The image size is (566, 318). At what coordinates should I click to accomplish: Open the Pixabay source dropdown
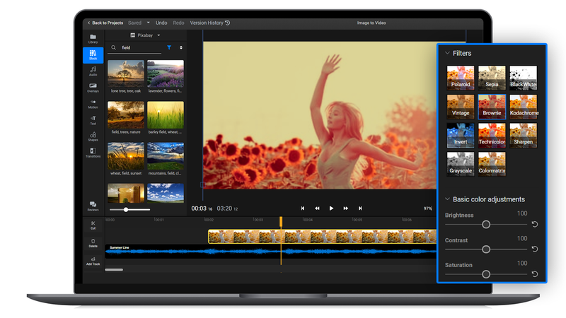pos(146,35)
